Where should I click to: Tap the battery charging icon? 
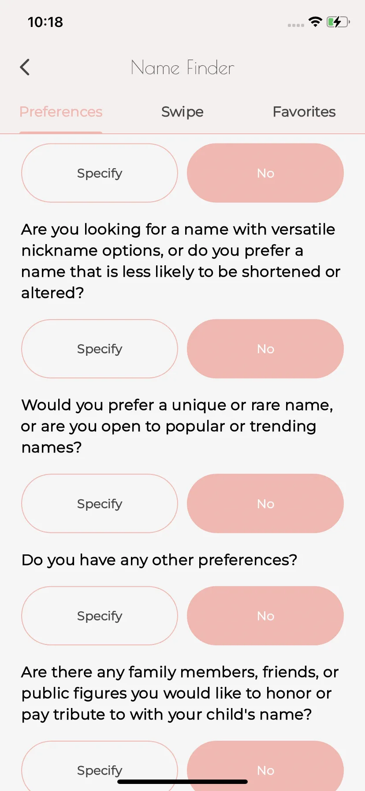click(x=338, y=22)
